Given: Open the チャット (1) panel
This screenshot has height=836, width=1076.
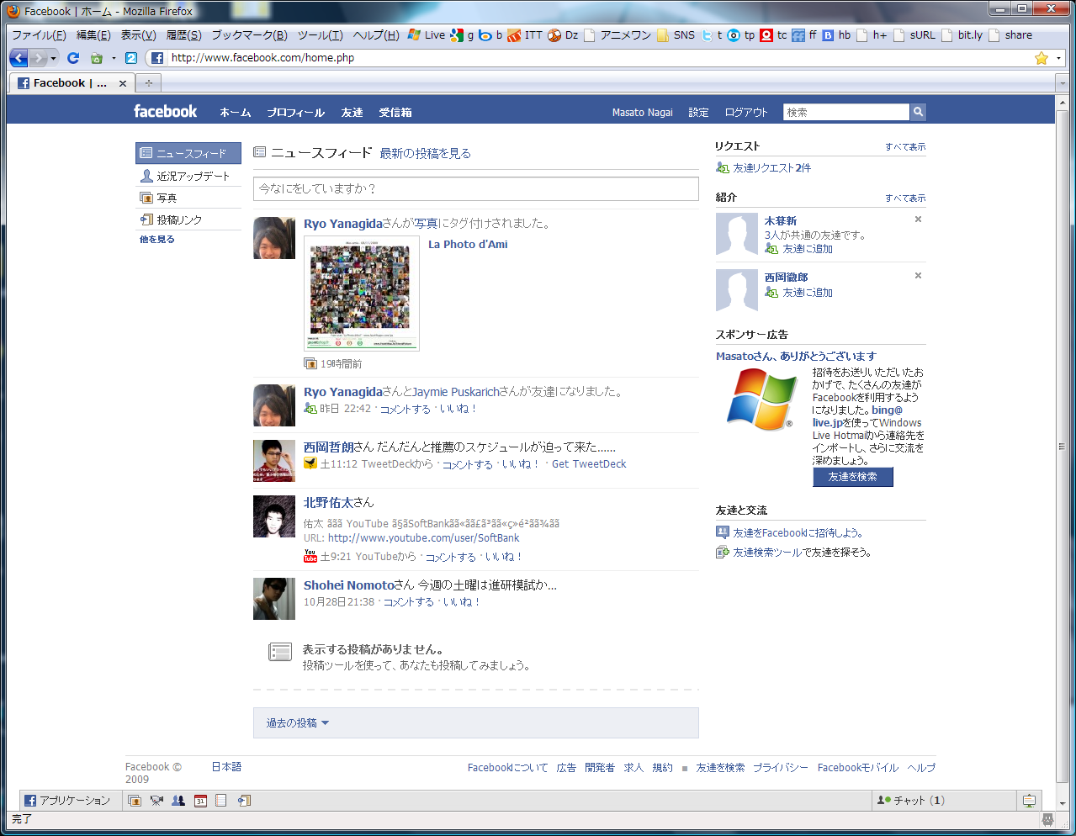Looking at the screenshot, I should click(944, 801).
